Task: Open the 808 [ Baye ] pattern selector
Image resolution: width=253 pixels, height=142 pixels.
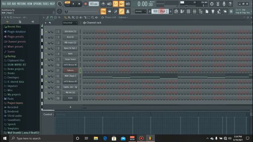Action: [160, 11]
